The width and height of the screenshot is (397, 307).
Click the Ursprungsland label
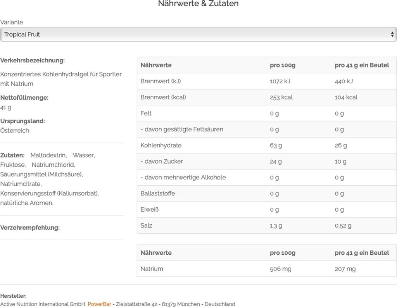pyautogui.click(x=22, y=121)
